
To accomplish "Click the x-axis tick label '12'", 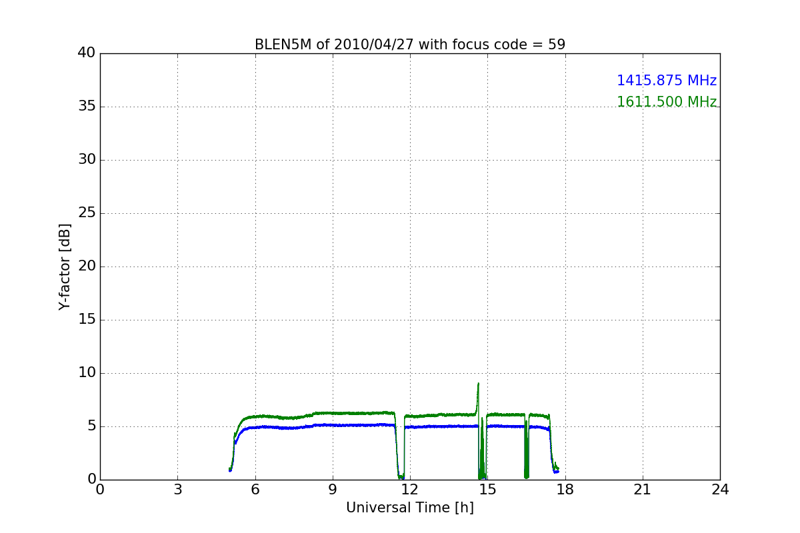I will [410, 490].
